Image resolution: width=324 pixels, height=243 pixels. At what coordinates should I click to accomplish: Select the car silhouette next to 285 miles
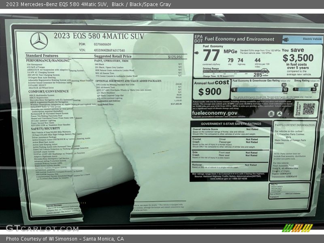[266, 71]
